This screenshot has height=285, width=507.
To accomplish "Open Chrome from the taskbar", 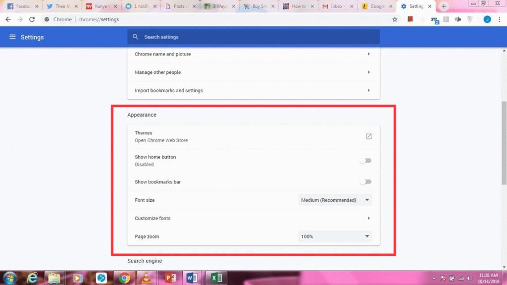I will click(x=124, y=278).
